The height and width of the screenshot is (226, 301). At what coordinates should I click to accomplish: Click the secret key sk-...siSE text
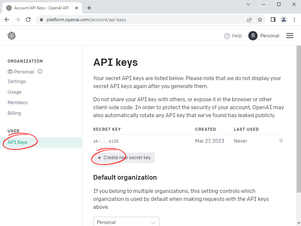pos(106,141)
